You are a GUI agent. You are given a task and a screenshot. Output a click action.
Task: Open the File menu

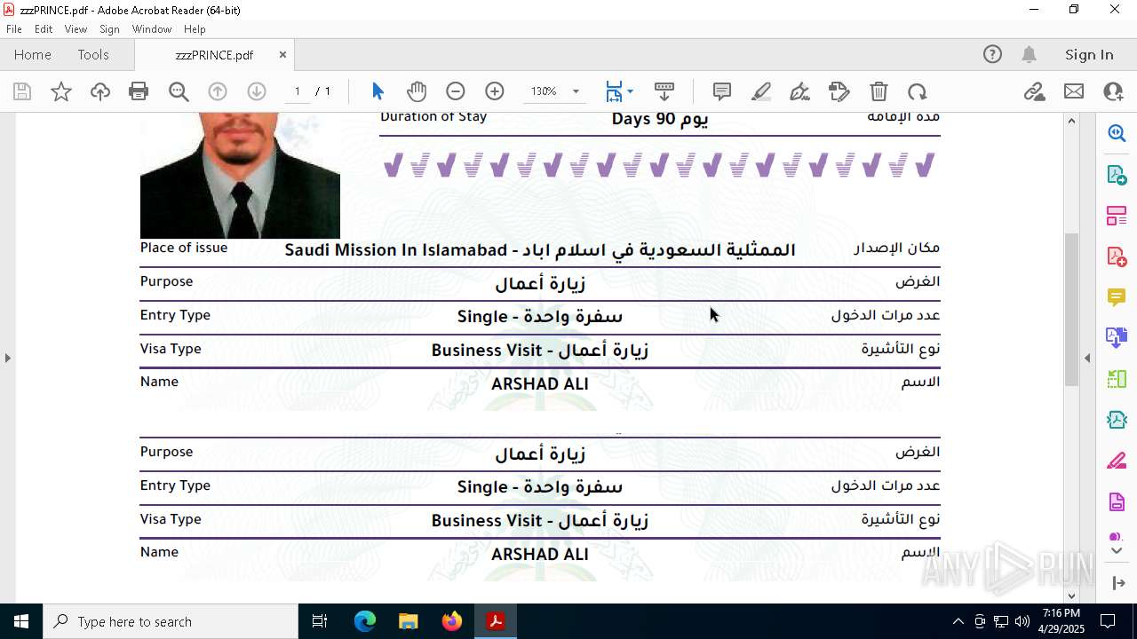[x=13, y=29]
